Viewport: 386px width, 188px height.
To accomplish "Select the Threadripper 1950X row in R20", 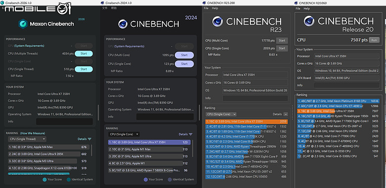I will click(338, 116).
